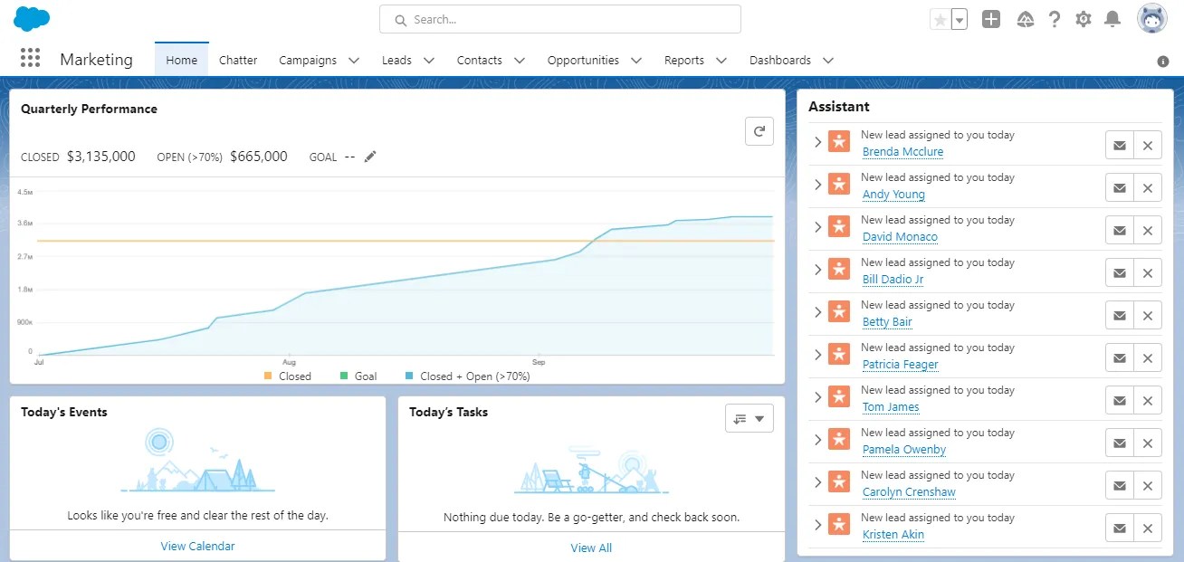Expand the Brenda Mcclure assistant item
This screenshot has height=562, width=1184.
pyautogui.click(x=817, y=142)
